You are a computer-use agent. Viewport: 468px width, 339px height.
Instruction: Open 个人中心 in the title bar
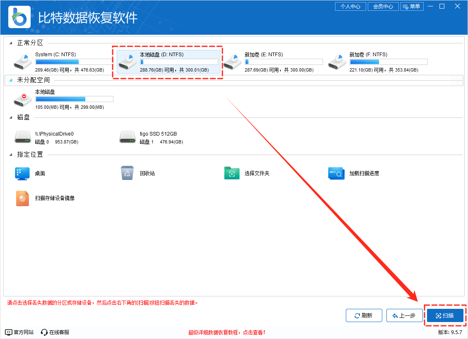(x=350, y=7)
